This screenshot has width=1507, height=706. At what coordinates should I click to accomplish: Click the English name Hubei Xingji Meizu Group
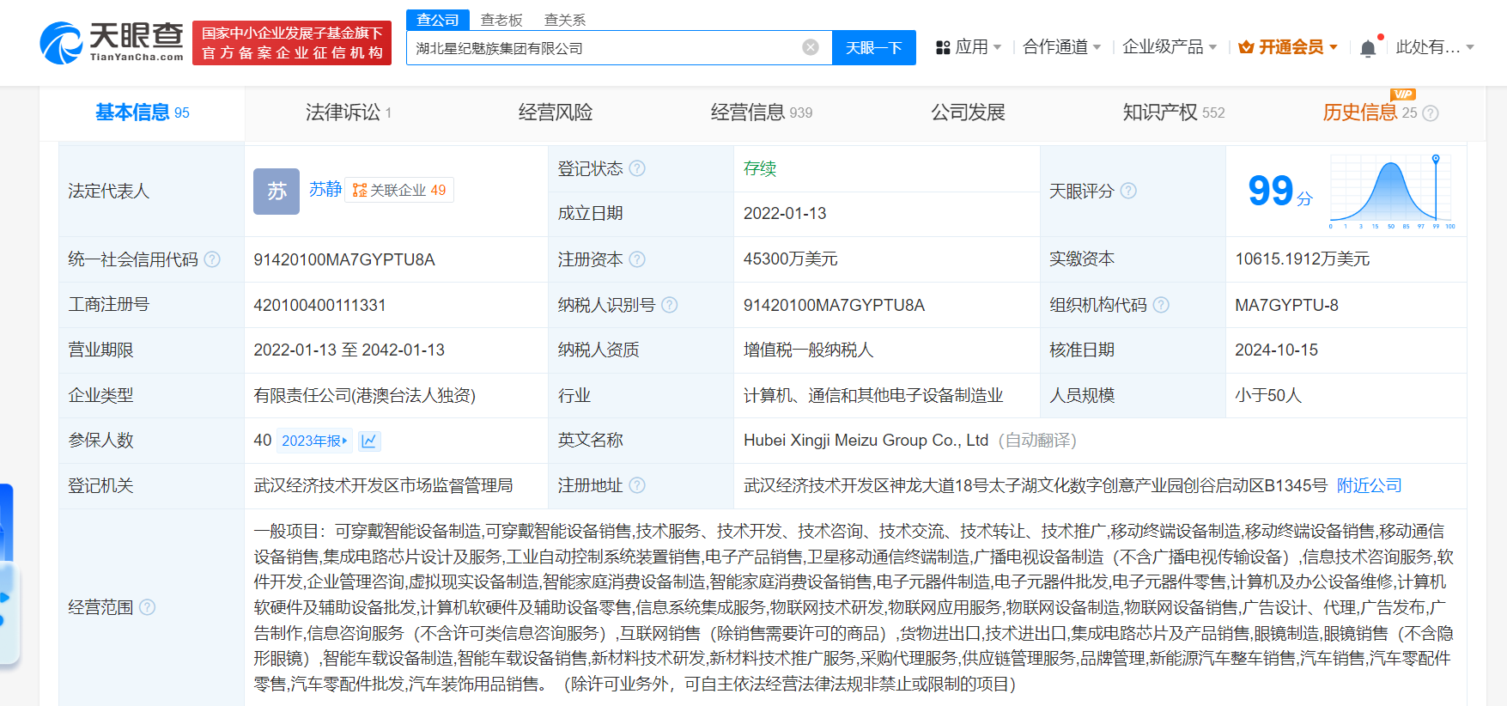pyautogui.click(x=866, y=441)
